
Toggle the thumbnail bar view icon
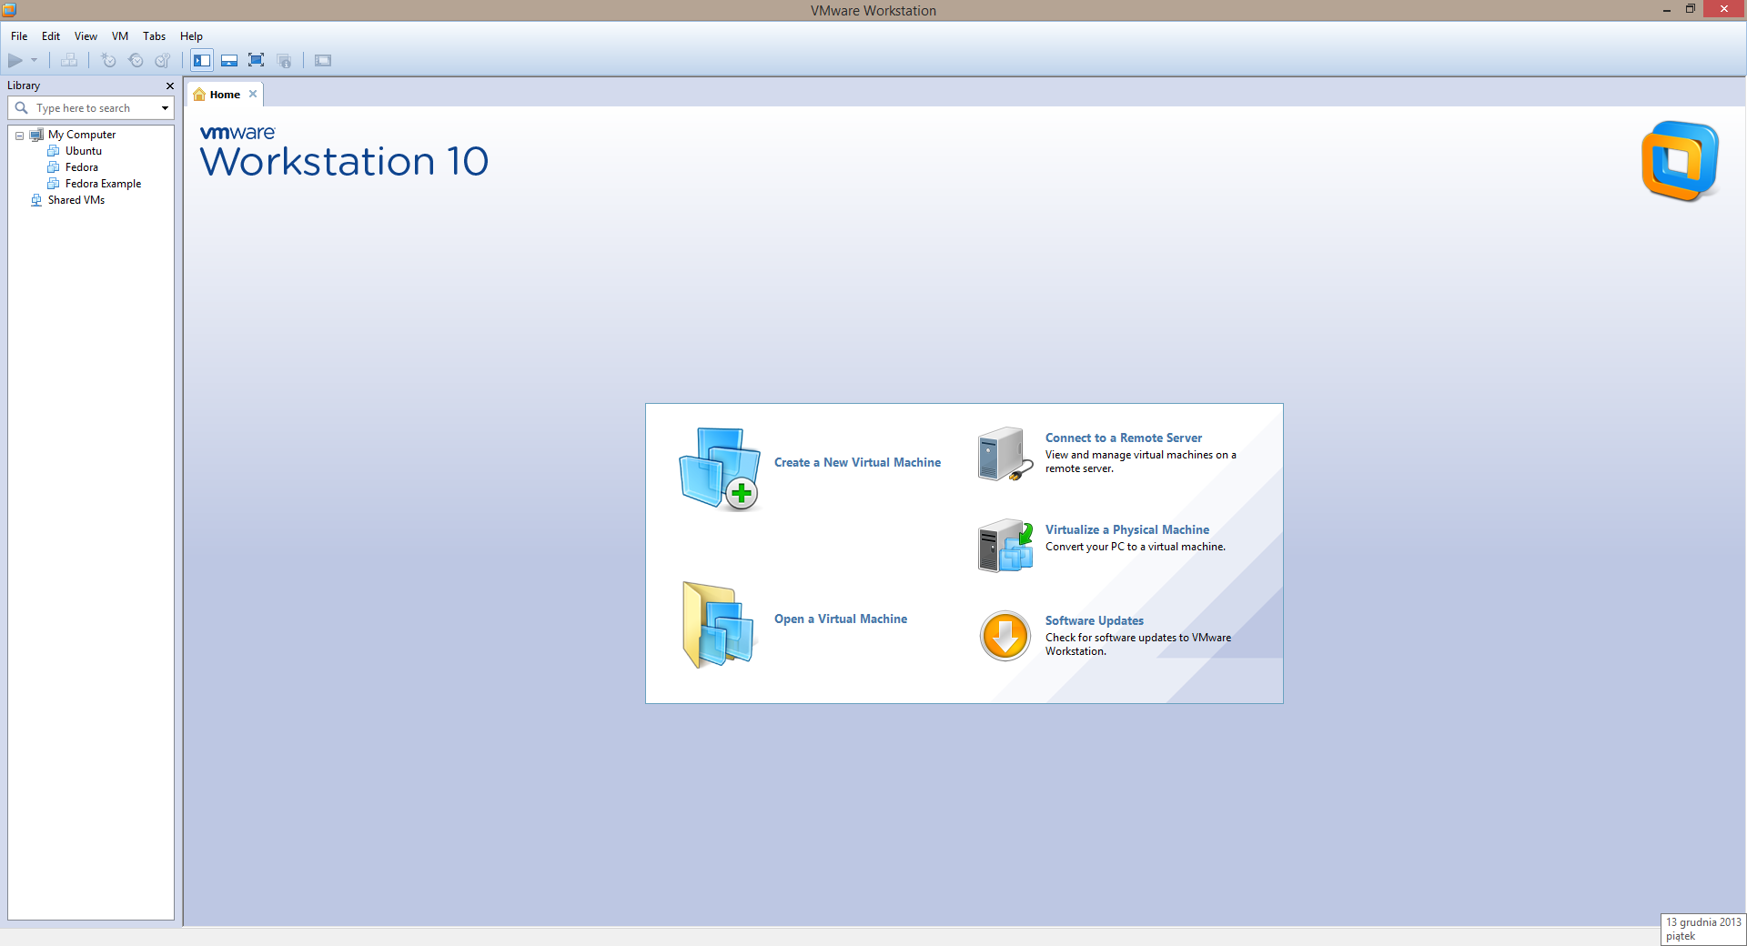pos(229,61)
